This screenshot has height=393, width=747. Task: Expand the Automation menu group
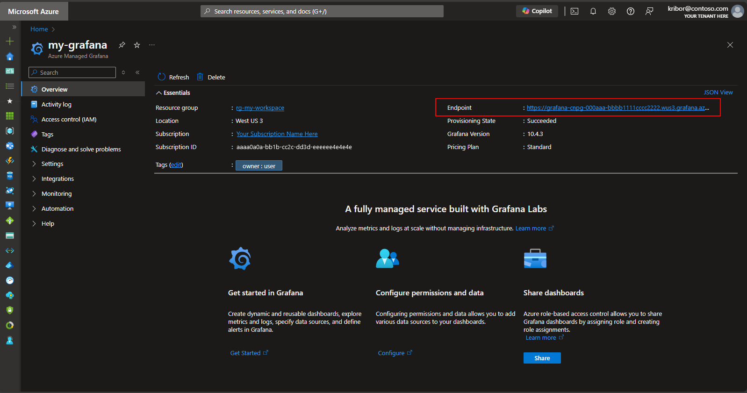(x=57, y=209)
